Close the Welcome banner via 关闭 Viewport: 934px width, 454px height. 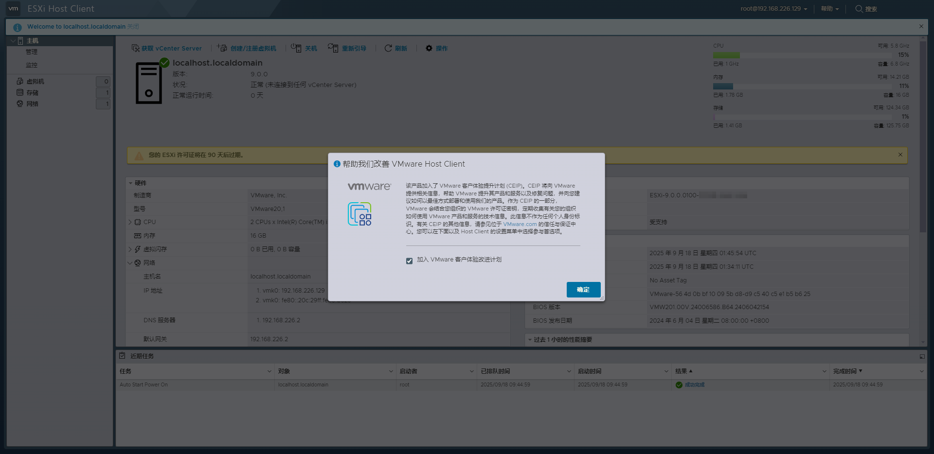pos(133,27)
